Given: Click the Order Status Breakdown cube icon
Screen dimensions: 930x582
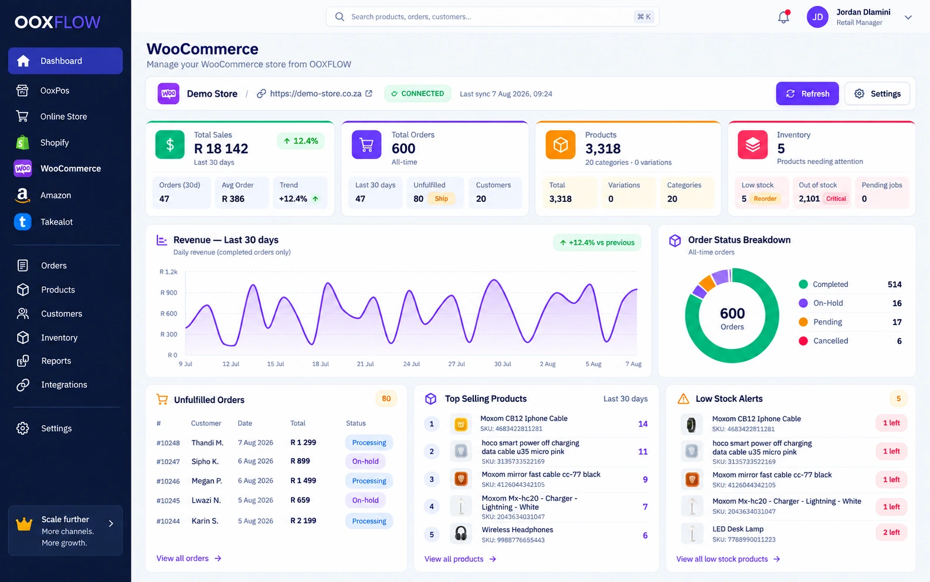Looking at the screenshot, I should (675, 241).
